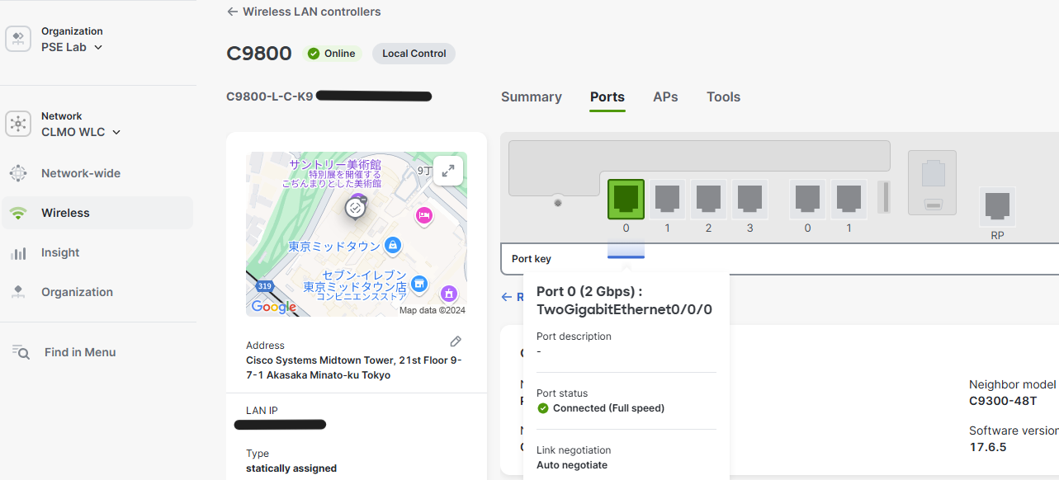Switch to the APs tab

tap(665, 96)
